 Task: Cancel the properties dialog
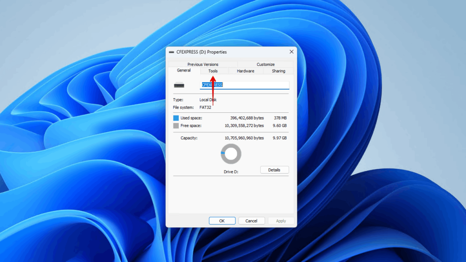pyautogui.click(x=252, y=221)
